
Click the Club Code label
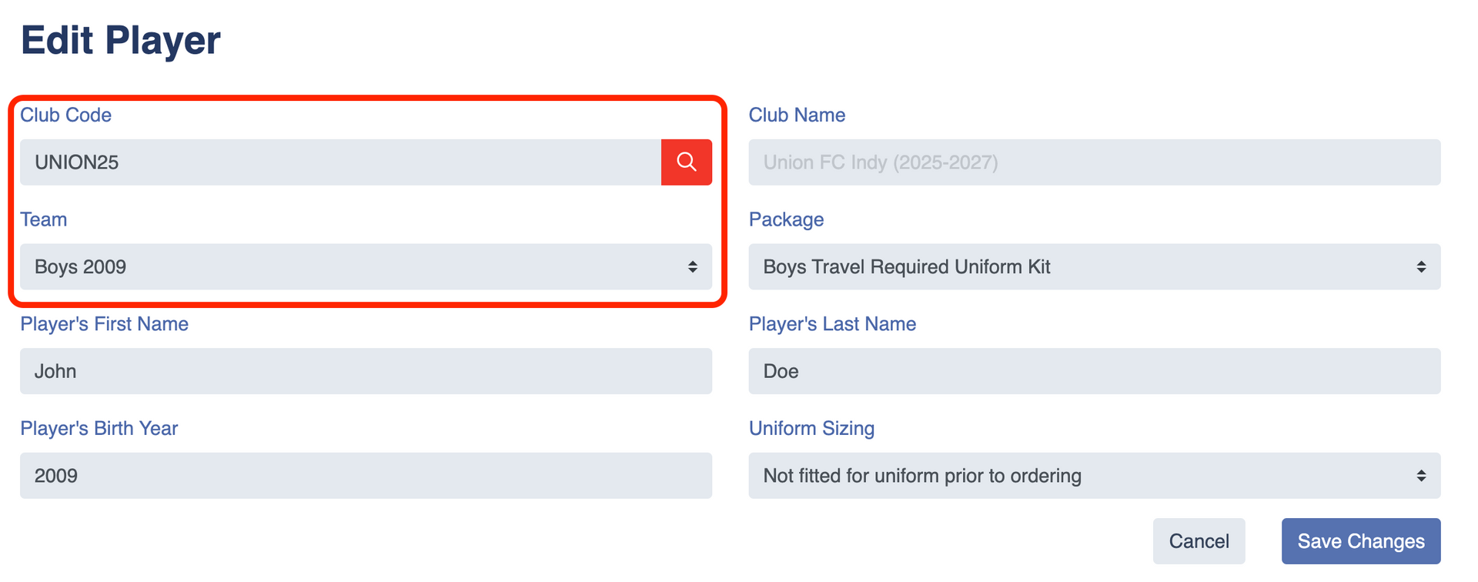65,115
